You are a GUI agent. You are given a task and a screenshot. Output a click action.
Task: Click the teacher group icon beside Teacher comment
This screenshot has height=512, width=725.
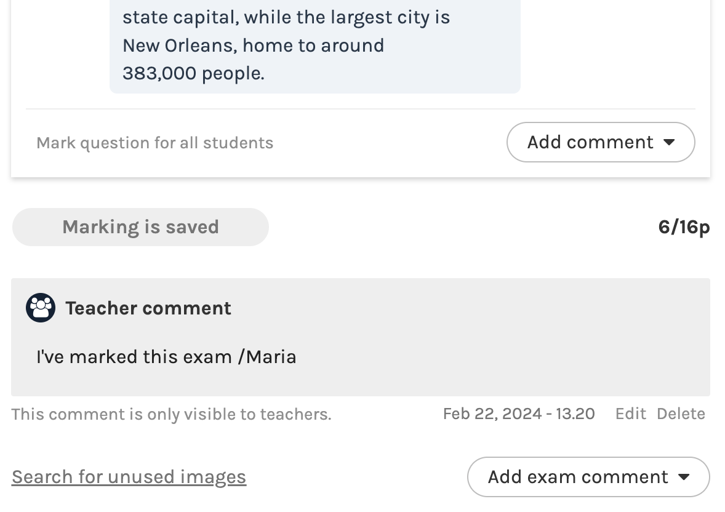pos(41,308)
